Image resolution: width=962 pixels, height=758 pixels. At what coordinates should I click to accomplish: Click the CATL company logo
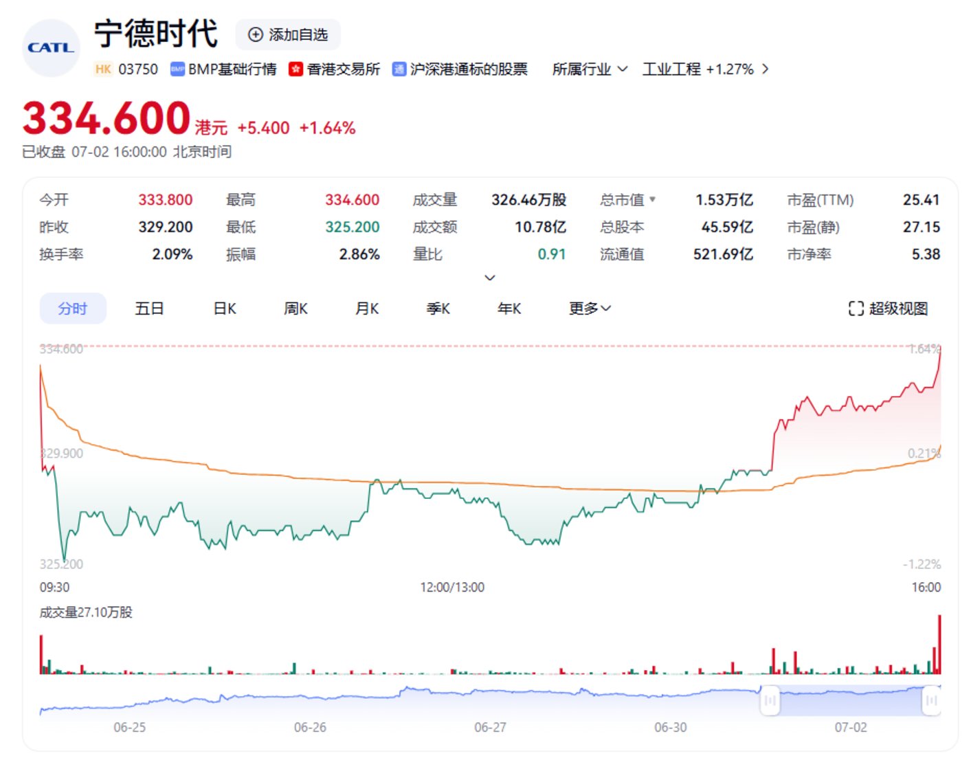pyautogui.click(x=52, y=48)
